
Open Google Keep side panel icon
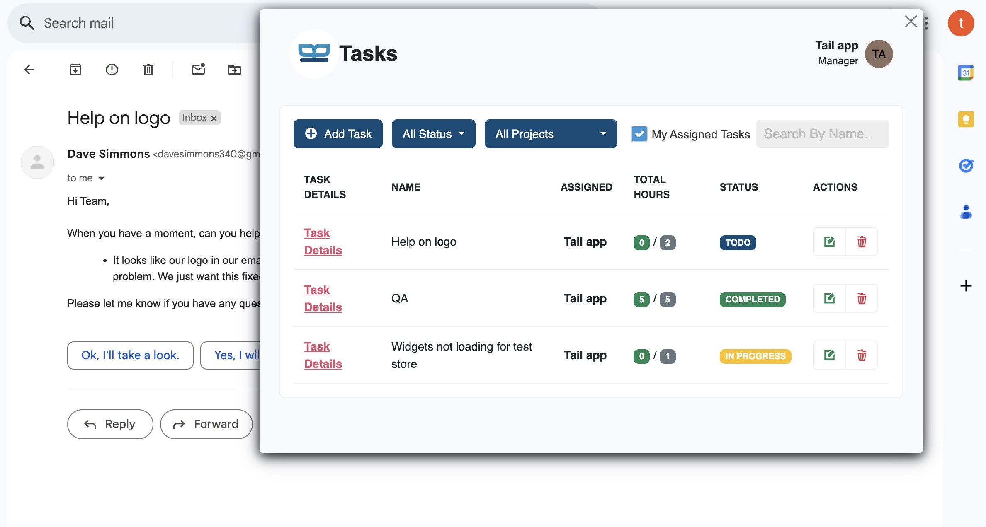point(966,120)
